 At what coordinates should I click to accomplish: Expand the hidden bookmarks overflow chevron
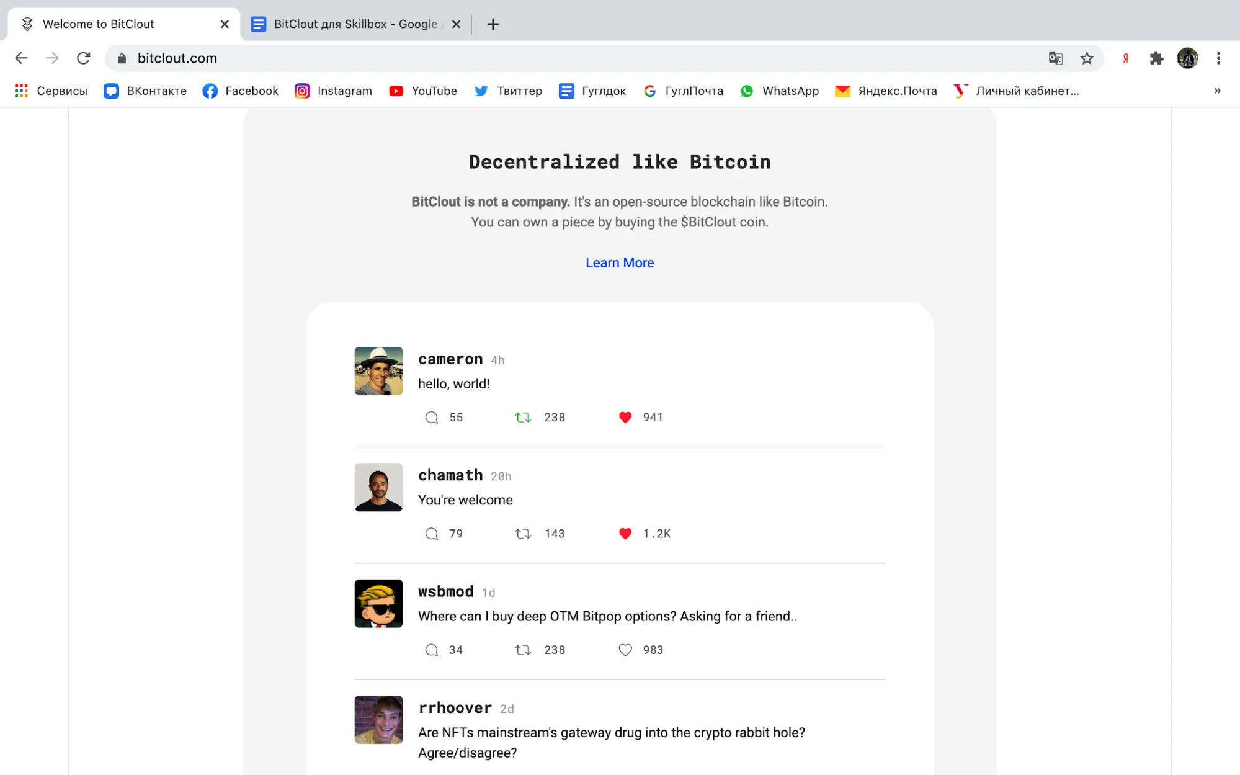pyautogui.click(x=1217, y=91)
